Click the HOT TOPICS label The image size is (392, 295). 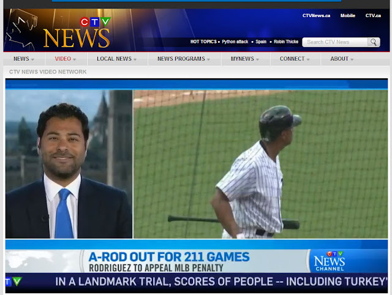(203, 42)
